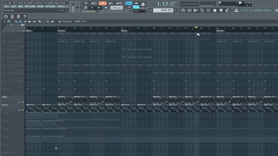The height and width of the screenshot is (156, 278).
Task: Open the OPTIONS menu
Action: coord(50,6)
